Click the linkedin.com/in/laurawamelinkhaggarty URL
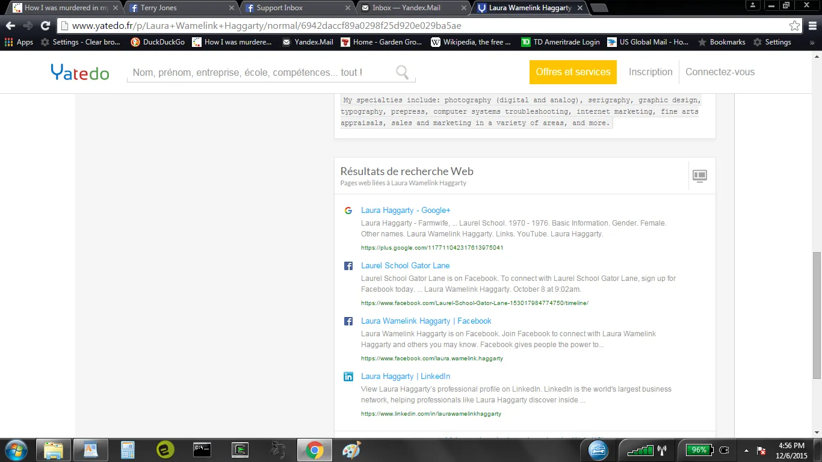 pyautogui.click(x=431, y=414)
